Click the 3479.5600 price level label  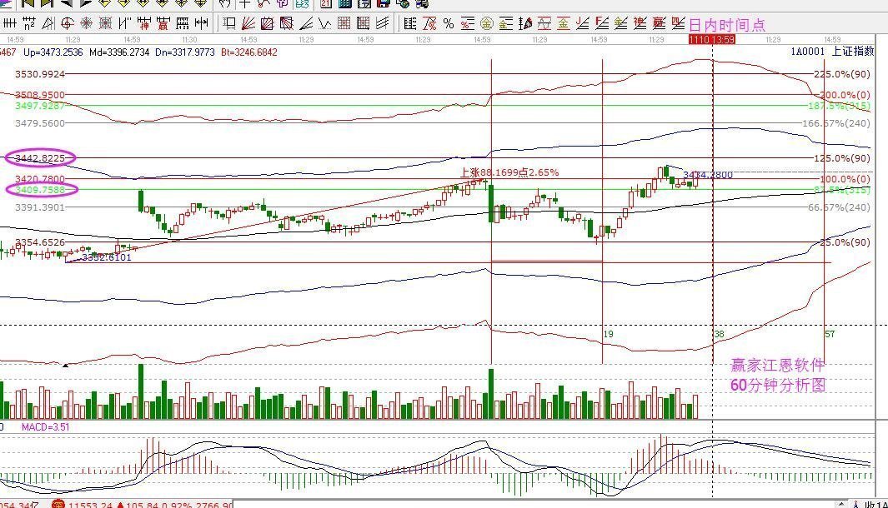(40, 122)
